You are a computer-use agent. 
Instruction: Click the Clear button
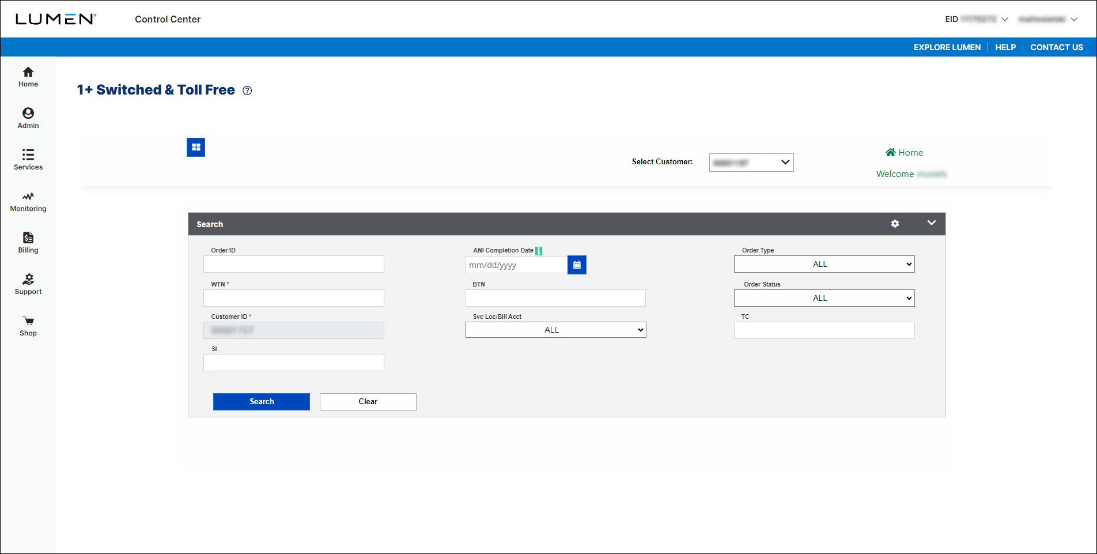[x=368, y=401]
